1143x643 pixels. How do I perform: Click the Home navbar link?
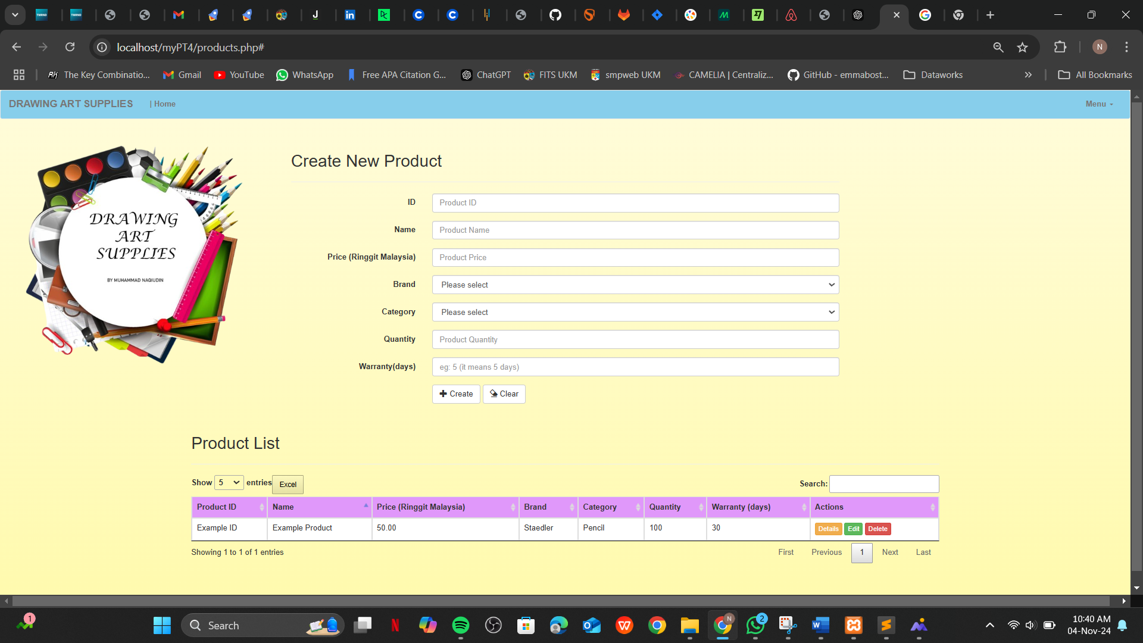164,104
